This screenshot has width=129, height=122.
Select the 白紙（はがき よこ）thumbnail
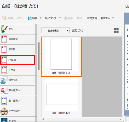coord(61,97)
